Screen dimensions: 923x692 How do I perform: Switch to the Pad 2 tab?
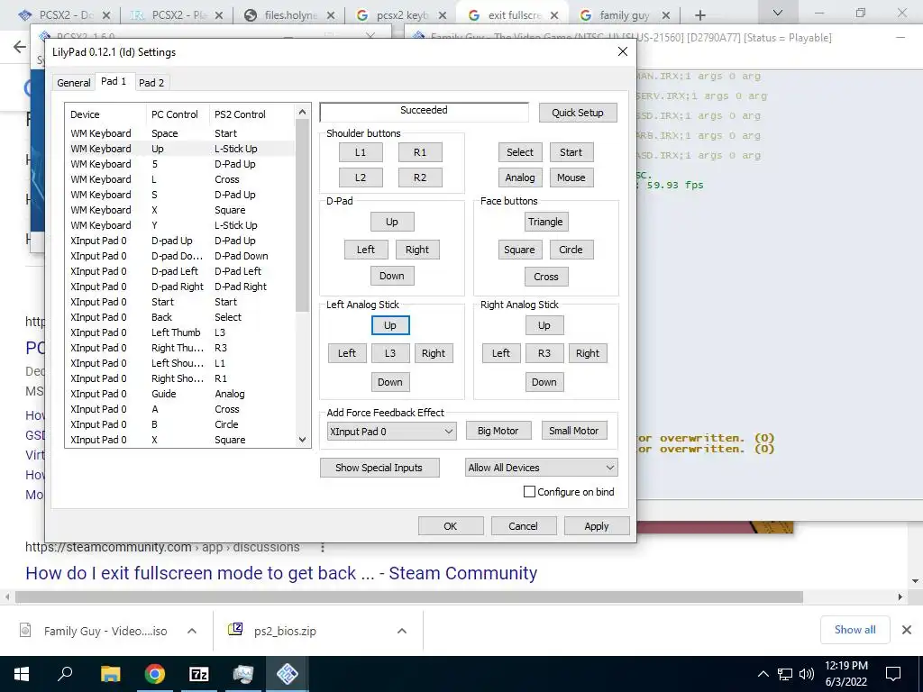151,82
